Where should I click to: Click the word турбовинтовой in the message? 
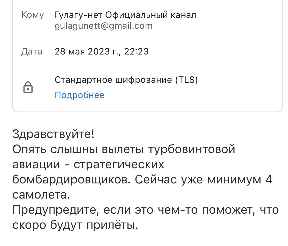192,149
